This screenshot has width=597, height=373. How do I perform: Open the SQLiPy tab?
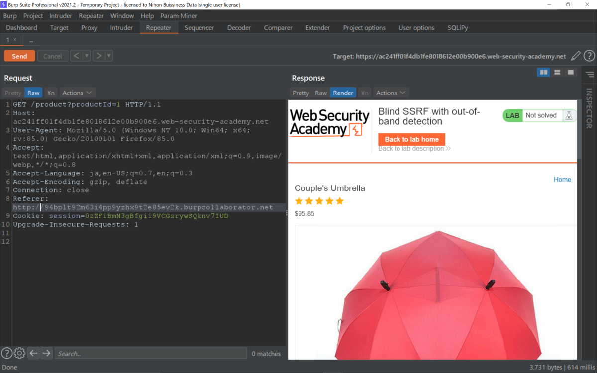[x=457, y=28]
